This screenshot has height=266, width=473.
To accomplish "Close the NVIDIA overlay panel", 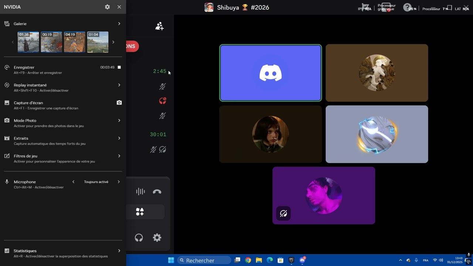I will point(119,7).
